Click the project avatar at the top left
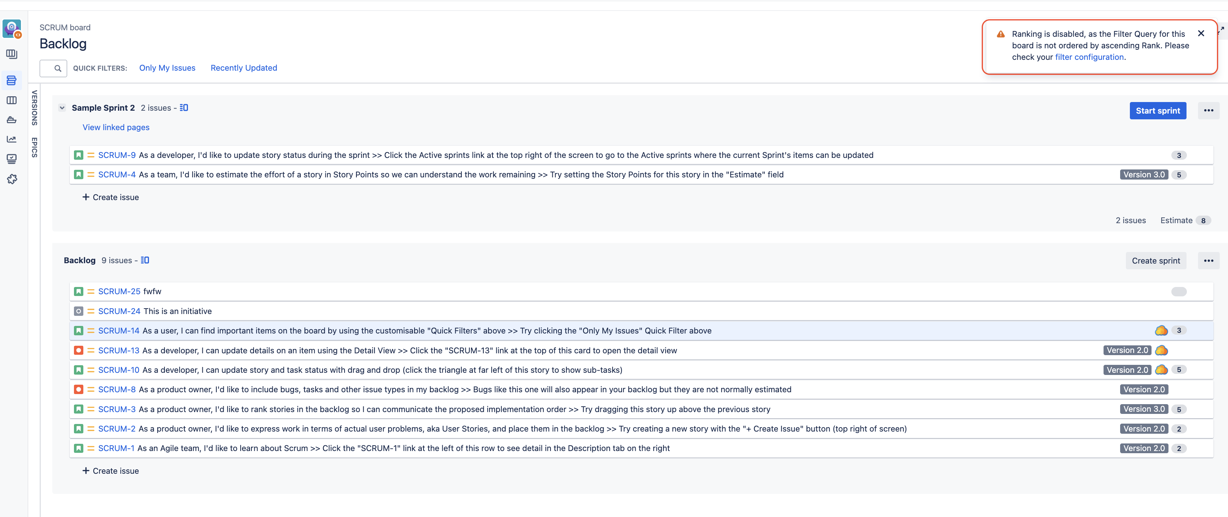The width and height of the screenshot is (1228, 517). tap(12, 28)
